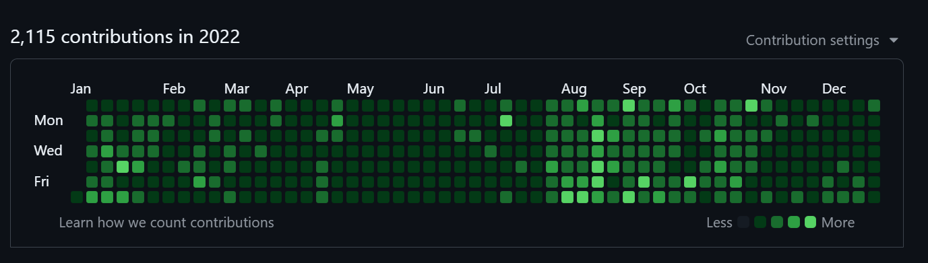Click the 'Jul' month label

[x=493, y=89]
